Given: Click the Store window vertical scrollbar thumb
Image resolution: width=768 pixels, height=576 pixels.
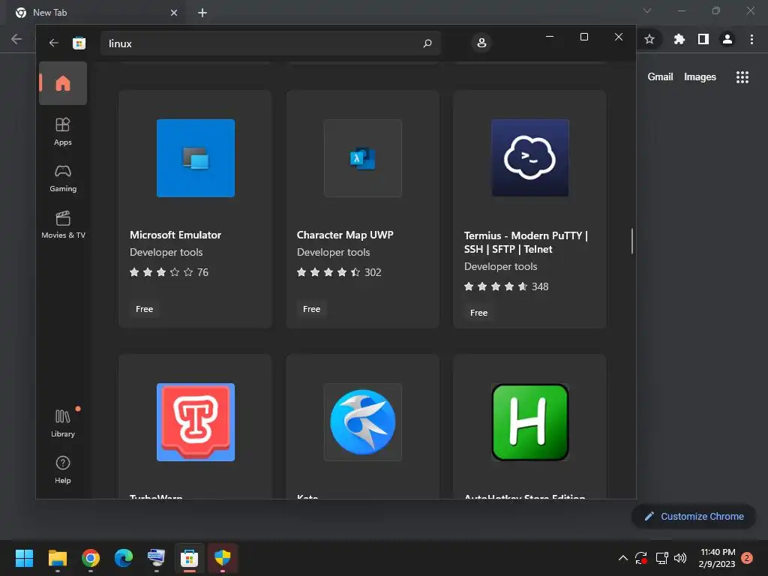Looking at the screenshot, I should (x=631, y=241).
